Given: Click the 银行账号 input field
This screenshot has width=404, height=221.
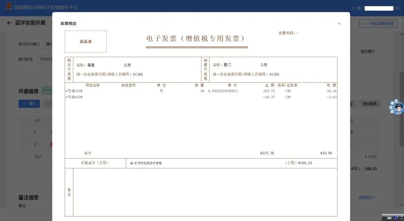Looking at the screenshot, I should [x=45, y=59].
